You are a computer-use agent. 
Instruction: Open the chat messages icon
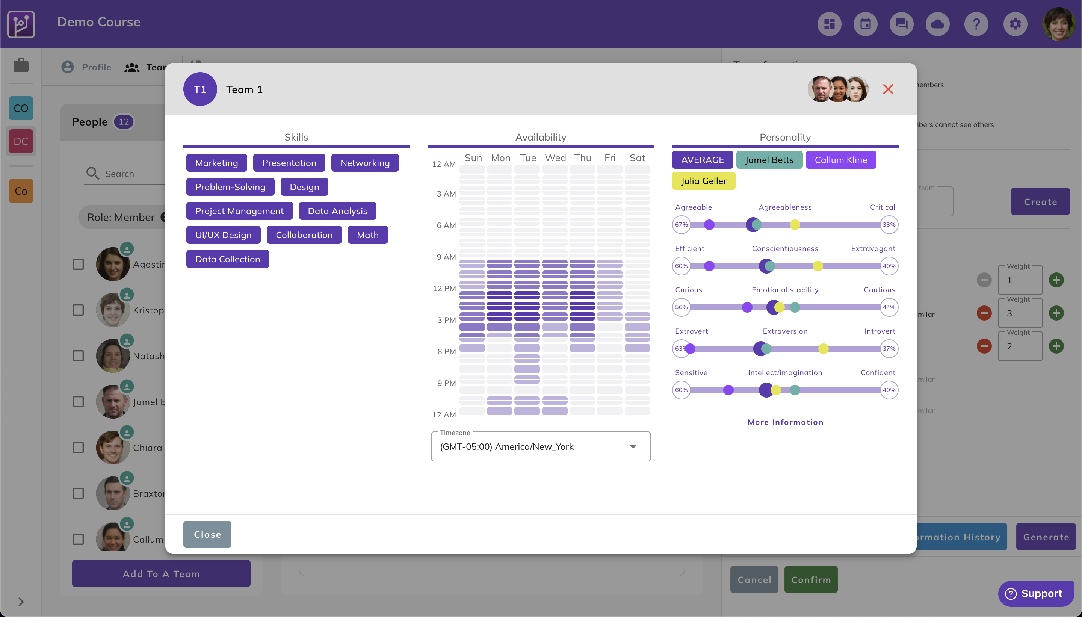pos(902,24)
